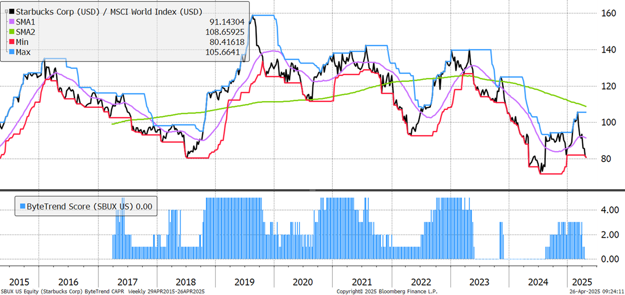Viewport: 625px width, 295px height.
Task: Click the green SMA2 color swatch
Action: 12,31
